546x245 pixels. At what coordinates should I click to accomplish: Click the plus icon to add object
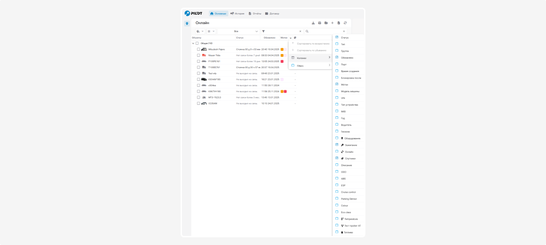click(332, 23)
